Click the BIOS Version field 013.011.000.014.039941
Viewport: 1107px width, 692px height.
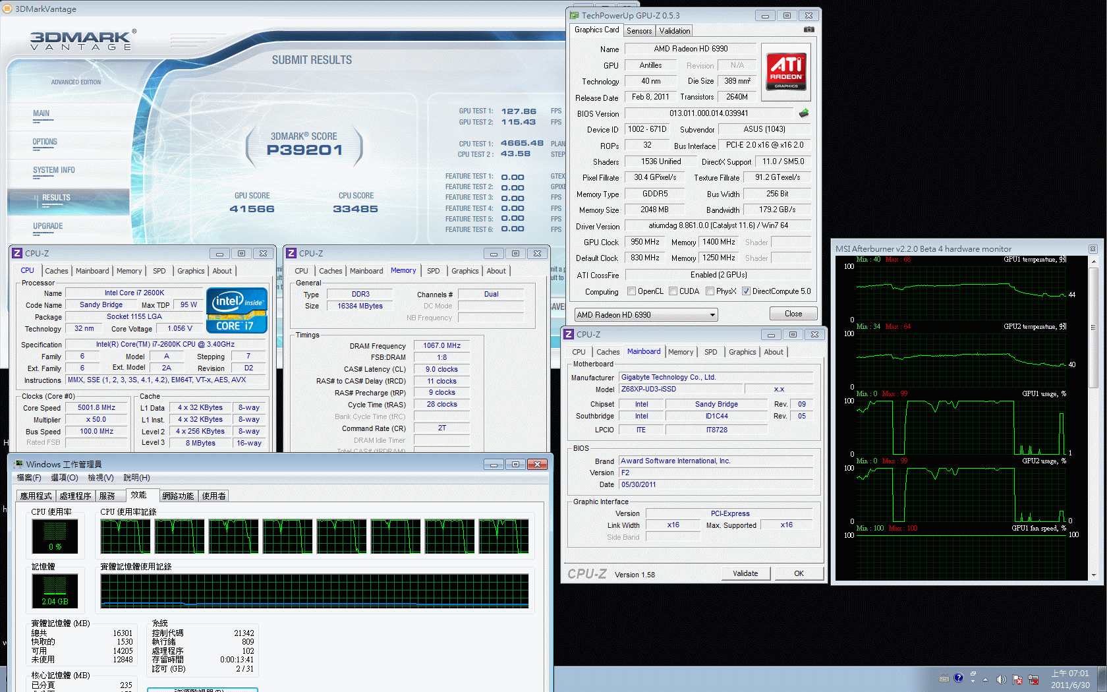coord(709,113)
